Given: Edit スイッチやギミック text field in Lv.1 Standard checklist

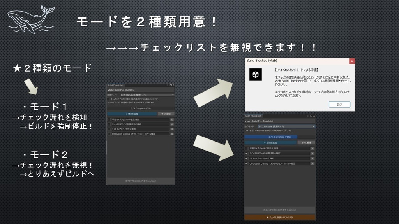Looking at the screenshot, I should pyautogui.click(x=140, y=124).
